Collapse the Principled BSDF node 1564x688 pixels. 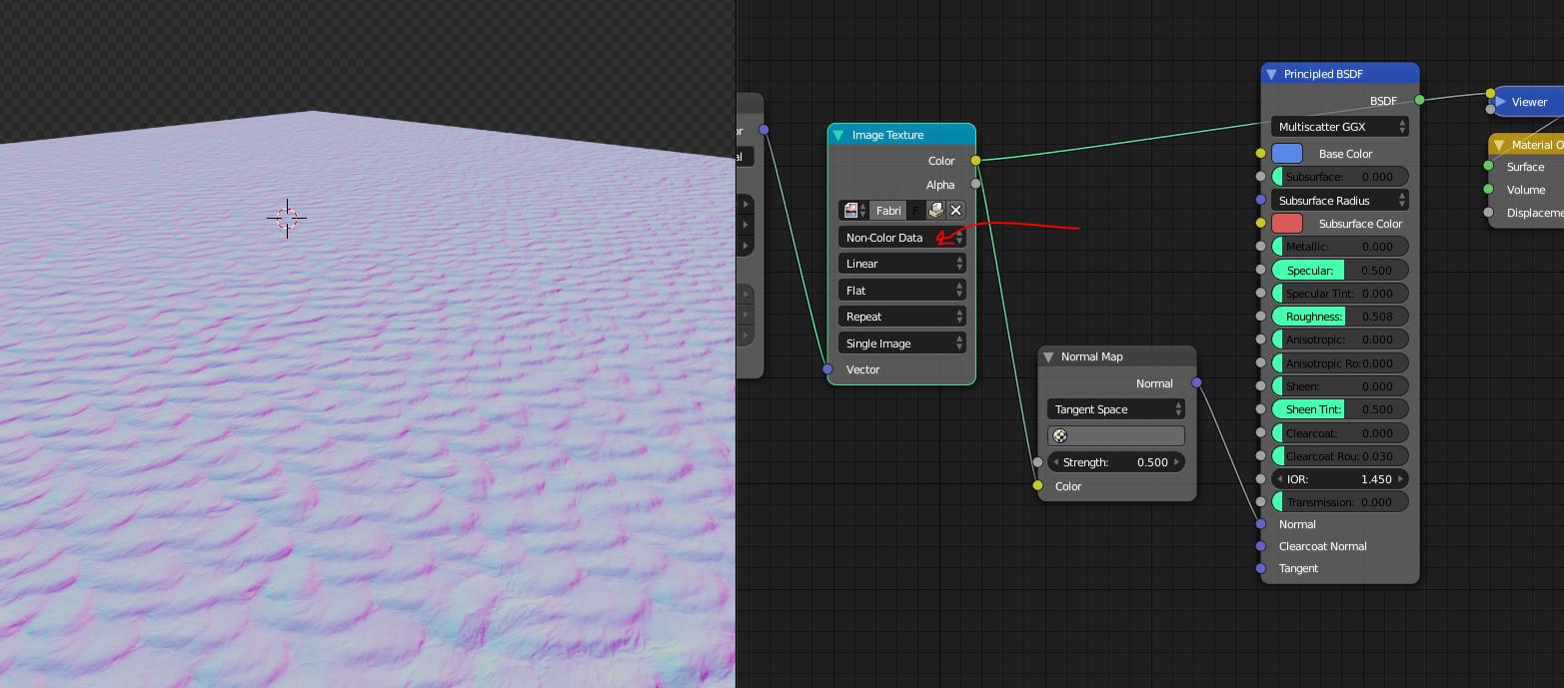tap(1271, 74)
